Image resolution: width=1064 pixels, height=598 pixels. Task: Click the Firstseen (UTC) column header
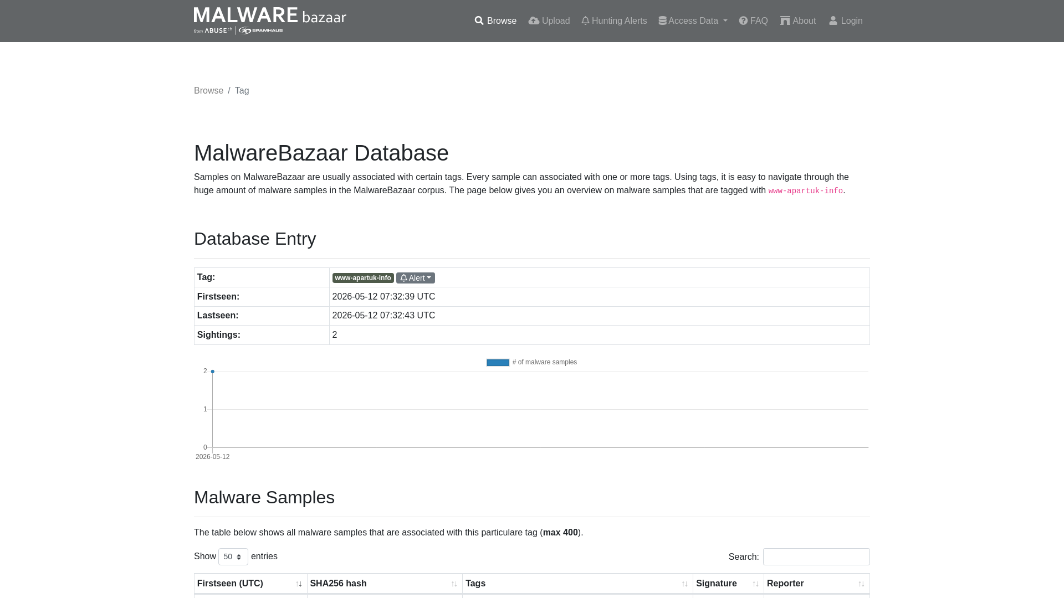pos(250,584)
